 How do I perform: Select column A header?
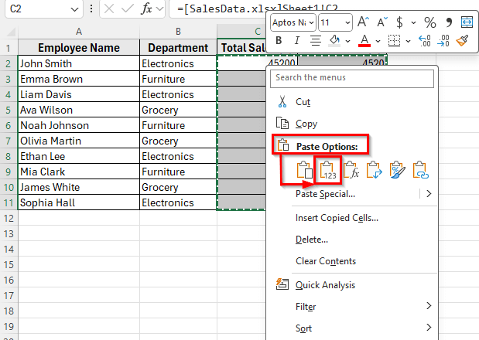tap(79, 32)
